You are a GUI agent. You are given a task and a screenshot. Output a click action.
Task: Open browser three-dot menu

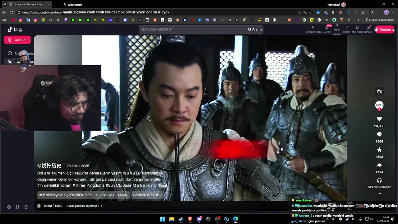(393, 12)
